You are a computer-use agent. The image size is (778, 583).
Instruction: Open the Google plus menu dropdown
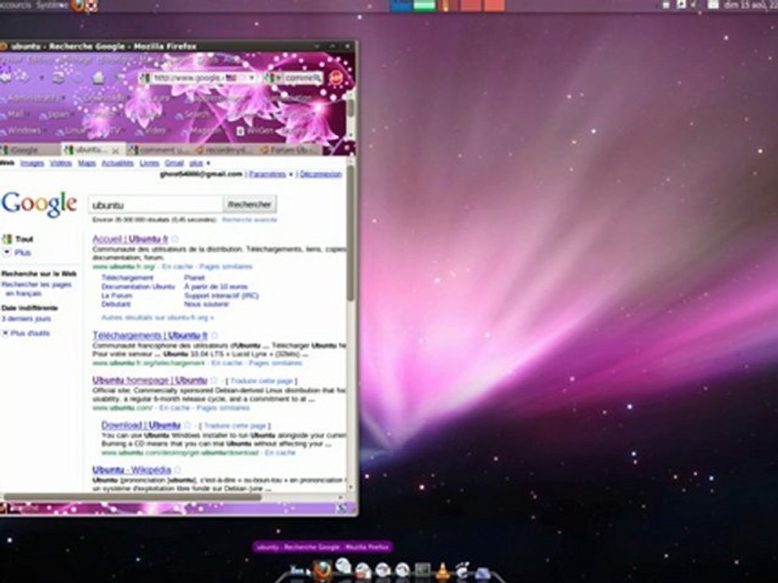pos(199,163)
